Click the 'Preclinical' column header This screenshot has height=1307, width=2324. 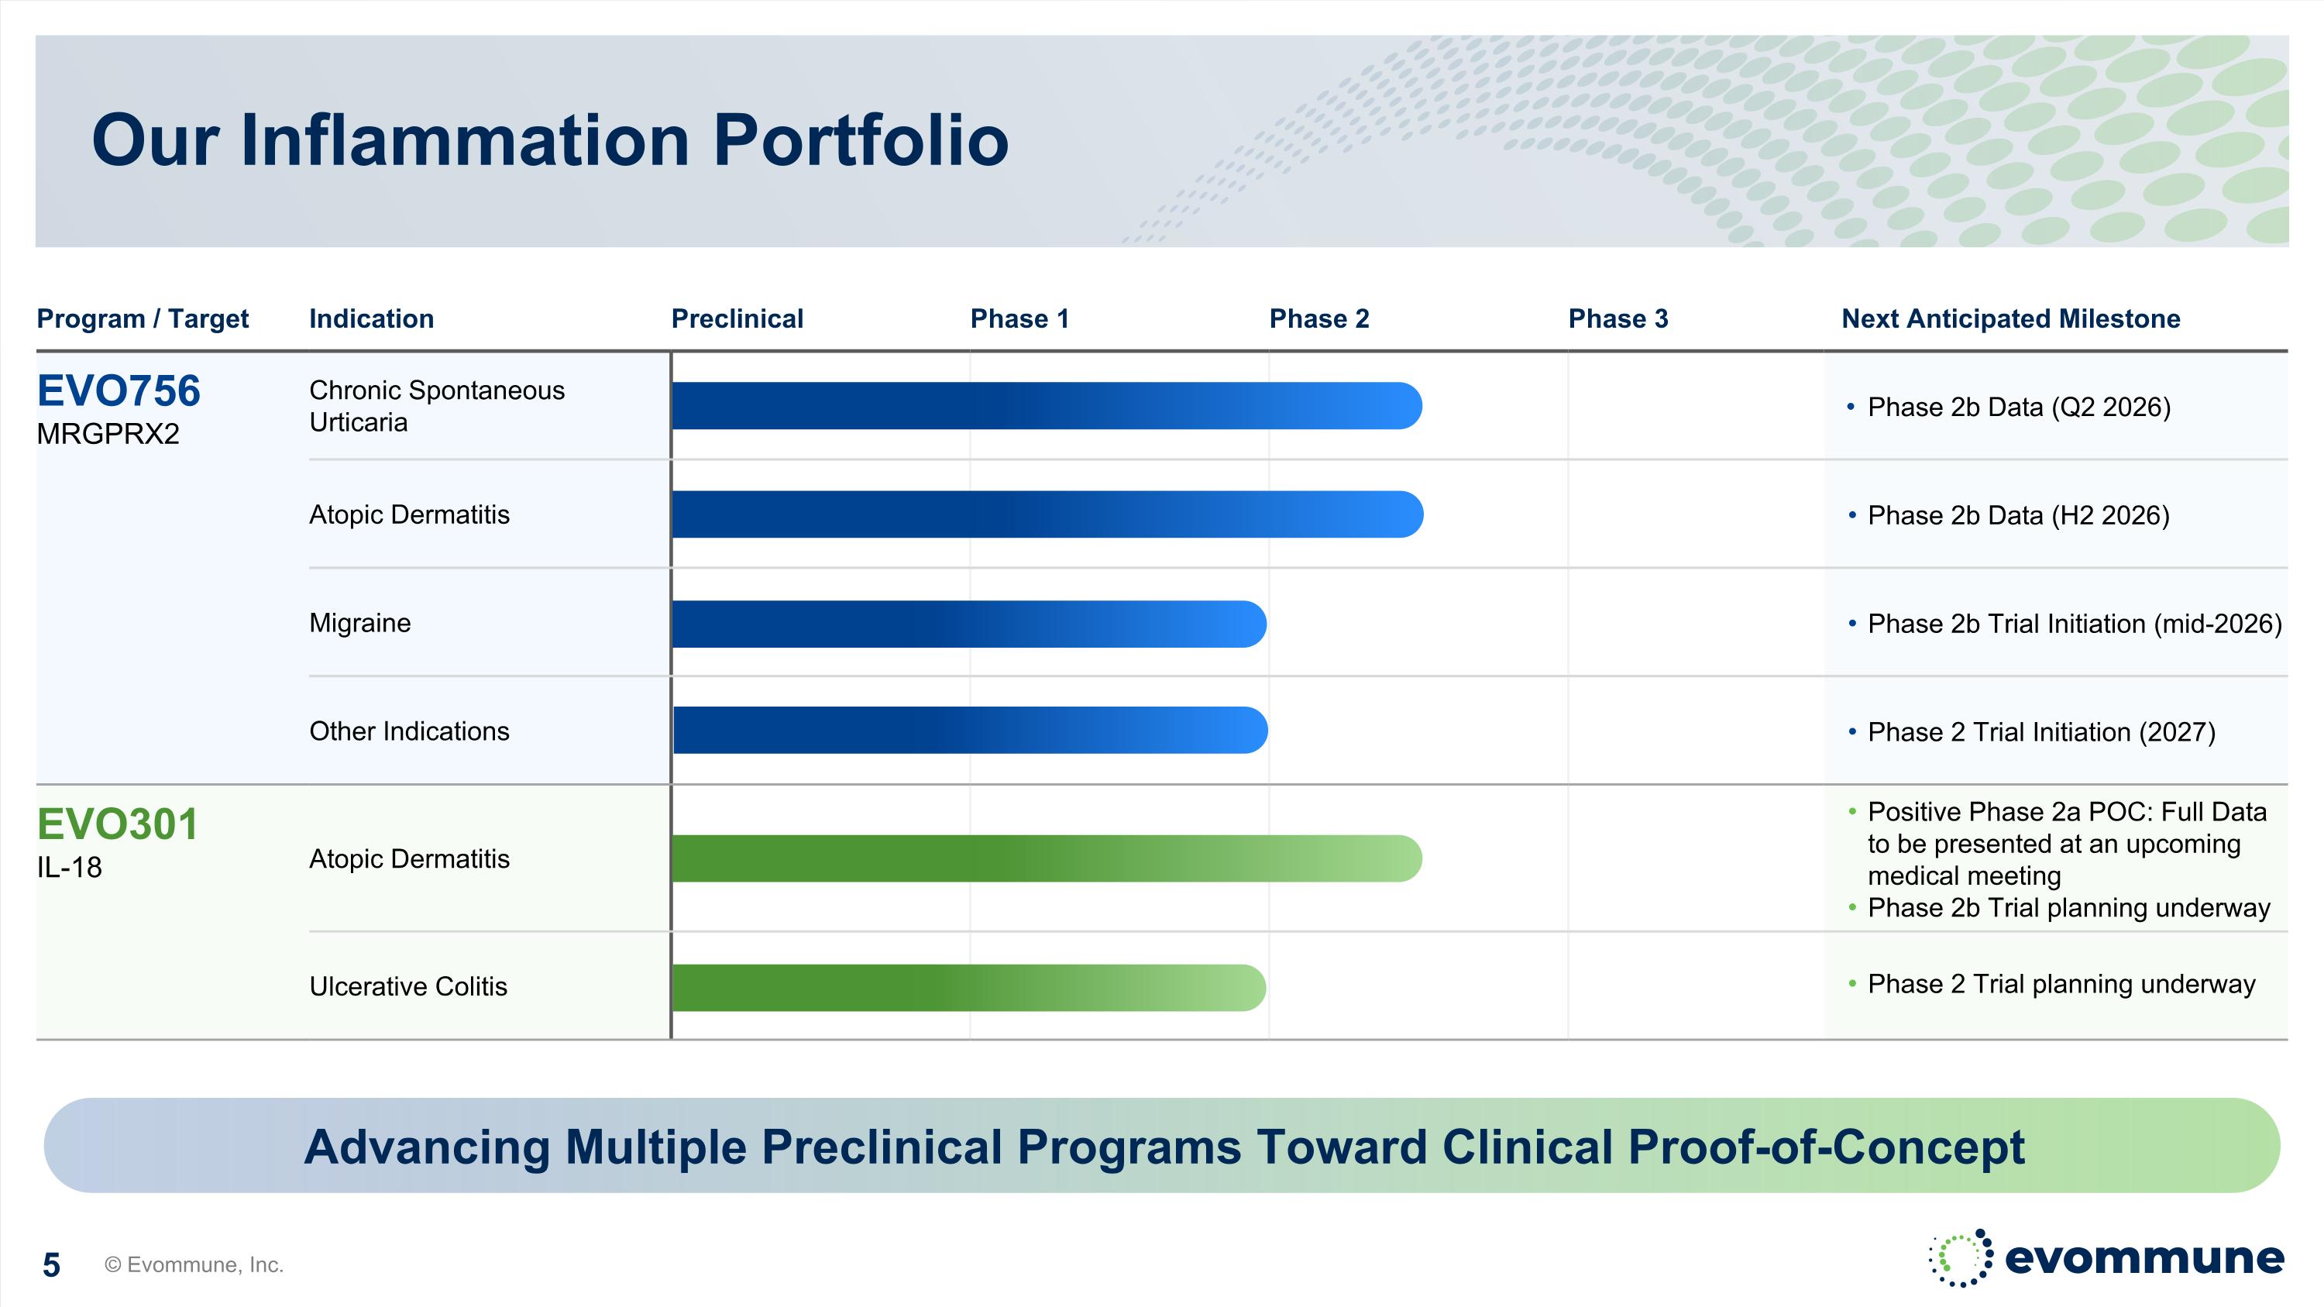tap(737, 318)
